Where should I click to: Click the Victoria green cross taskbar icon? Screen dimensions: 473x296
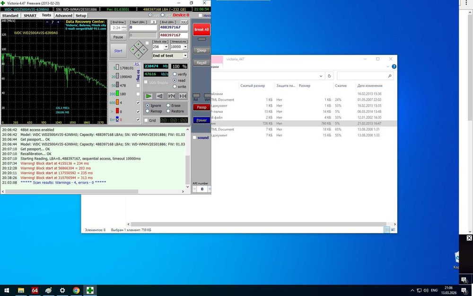click(90, 291)
